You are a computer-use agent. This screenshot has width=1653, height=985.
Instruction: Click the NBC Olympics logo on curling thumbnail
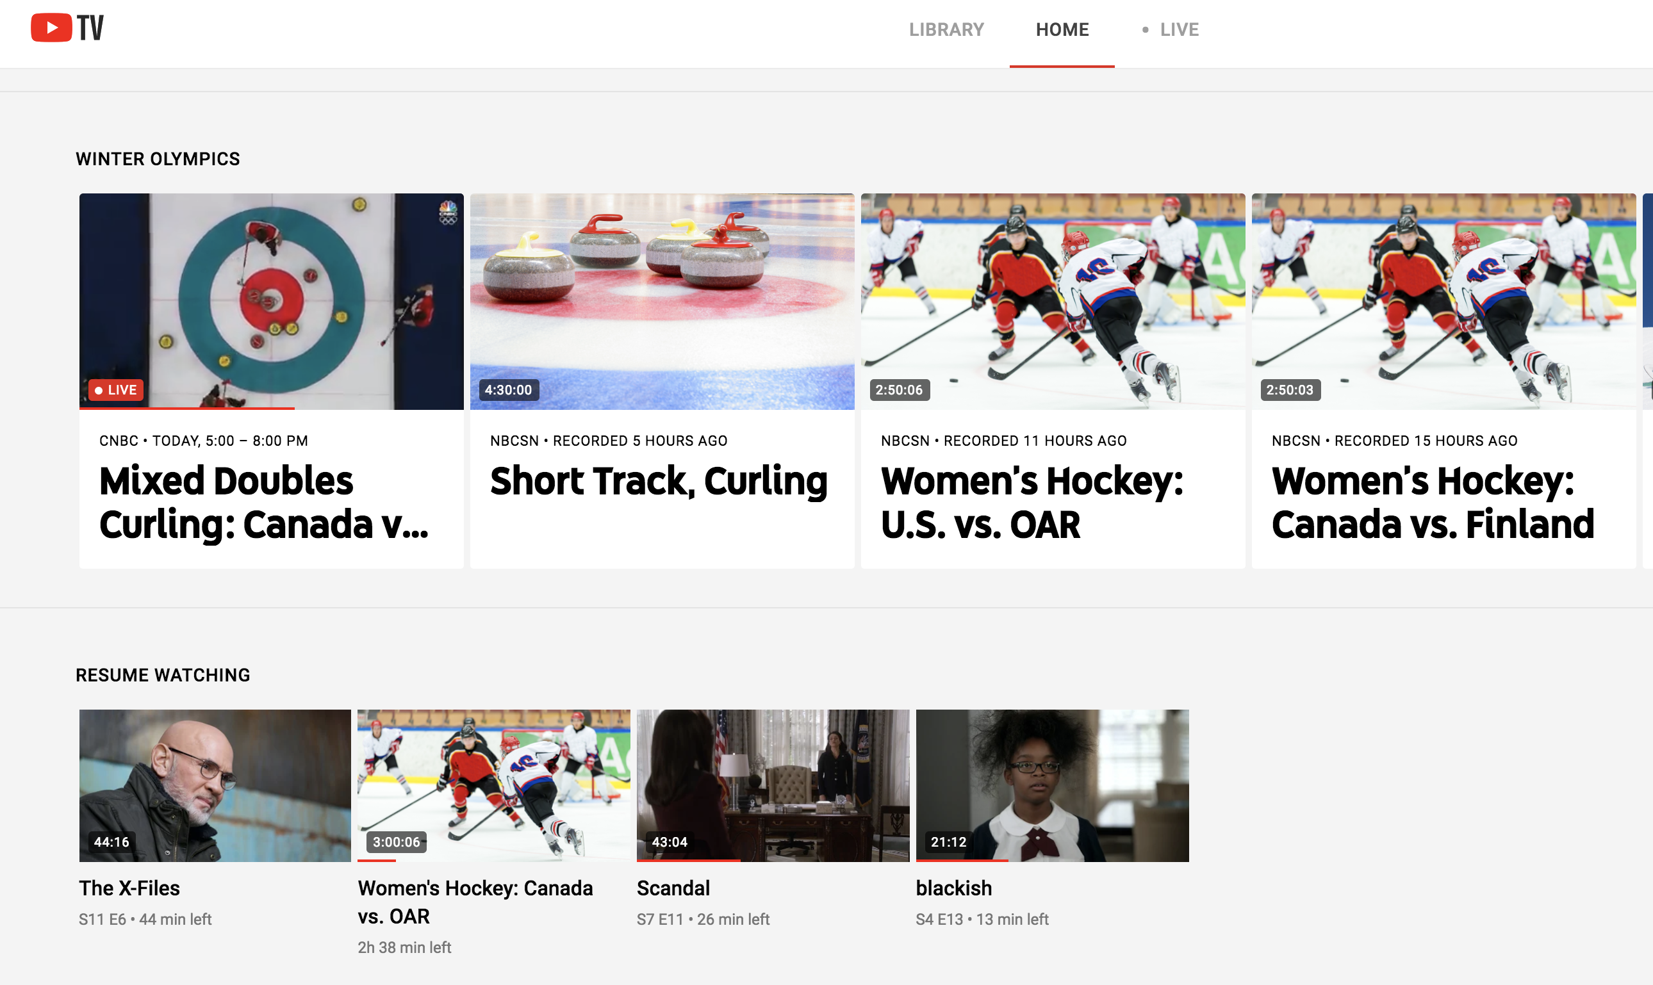(448, 213)
